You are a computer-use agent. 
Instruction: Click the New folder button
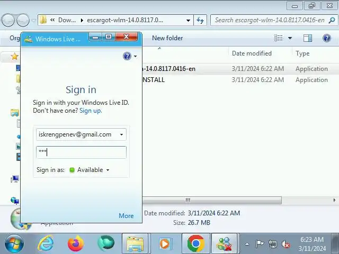pyautogui.click(x=167, y=38)
